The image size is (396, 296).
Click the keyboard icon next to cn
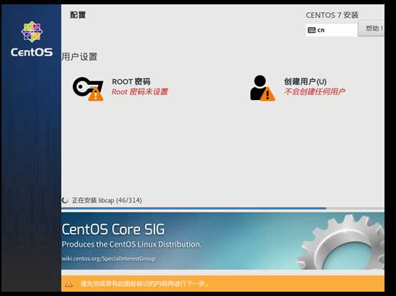312,30
